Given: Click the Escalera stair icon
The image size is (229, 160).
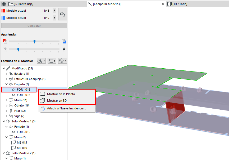Looking at the screenshot, I should click(x=11, y=74).
